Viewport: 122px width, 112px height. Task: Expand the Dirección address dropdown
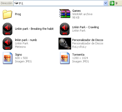click(x=105, y=3)
